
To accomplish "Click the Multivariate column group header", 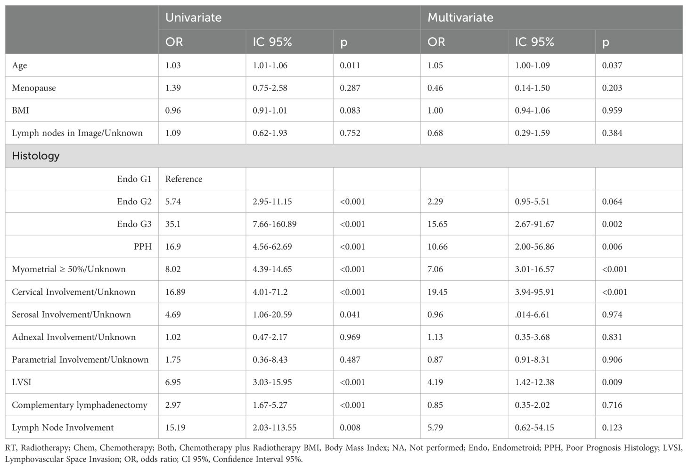I will tap(460, 18).
